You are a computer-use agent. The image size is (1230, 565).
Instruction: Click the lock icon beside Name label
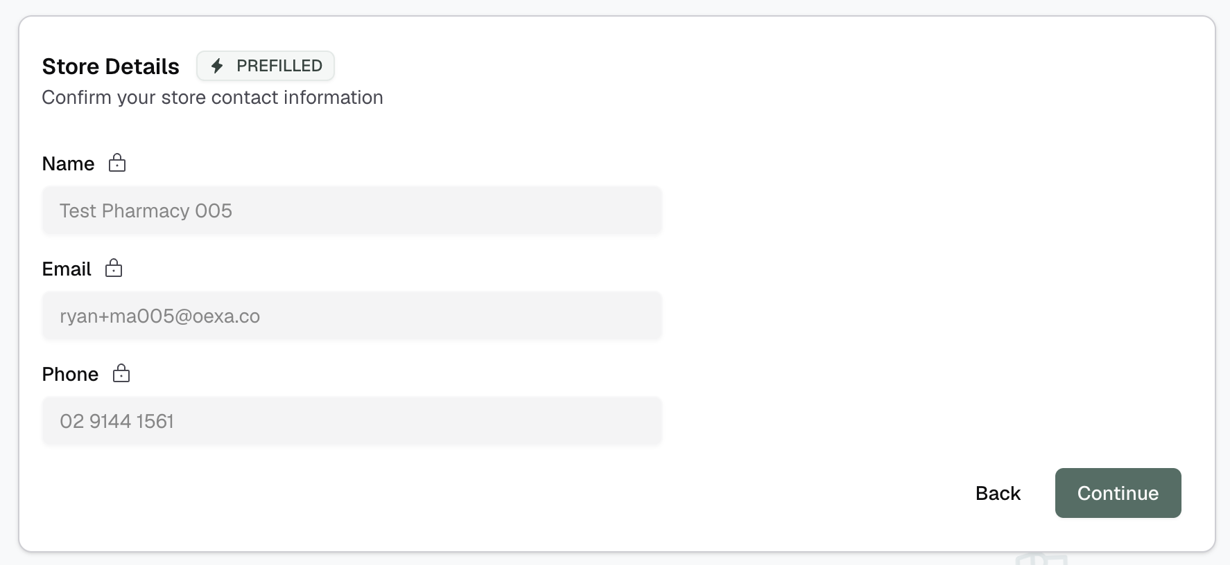pos(117,163)
